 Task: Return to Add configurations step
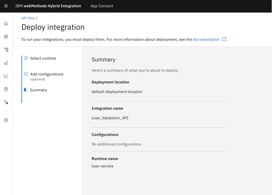(x=47, y=74)
